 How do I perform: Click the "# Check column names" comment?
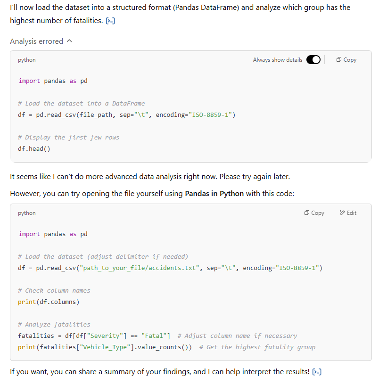[54, 291]
